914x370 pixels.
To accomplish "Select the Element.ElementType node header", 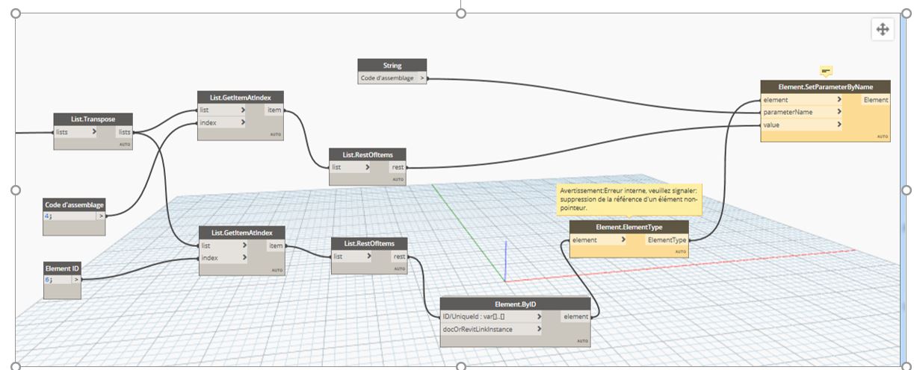I will coord(628,227).
